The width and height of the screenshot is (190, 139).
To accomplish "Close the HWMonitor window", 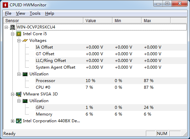I will click(x=180, y=4).
